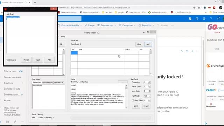This screenshot has height=126, width=224.
Task: Open Outlook settings gear icon
Action: pos(204,19)
